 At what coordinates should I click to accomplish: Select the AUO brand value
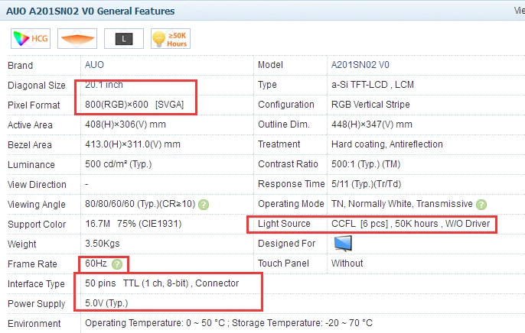pos(94,65)
